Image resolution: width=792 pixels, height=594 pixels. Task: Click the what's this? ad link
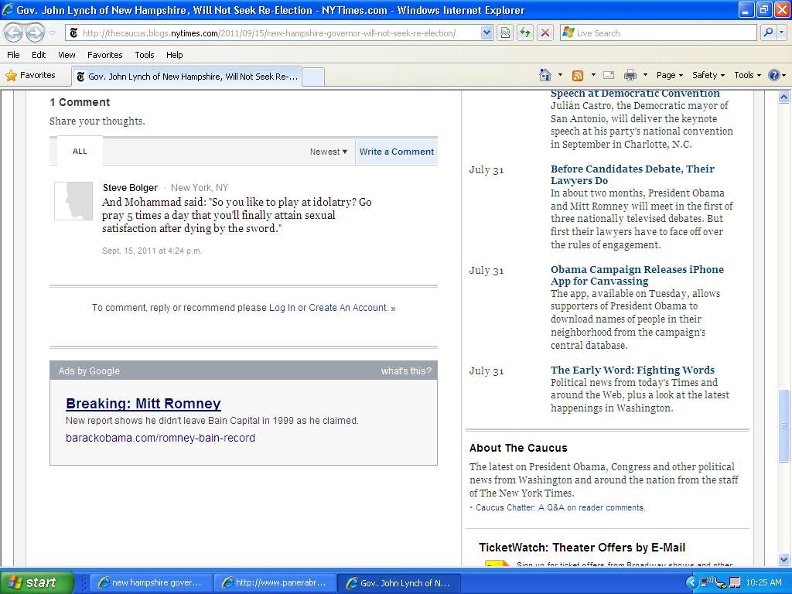pyautogui.click(x=406, y=371)
